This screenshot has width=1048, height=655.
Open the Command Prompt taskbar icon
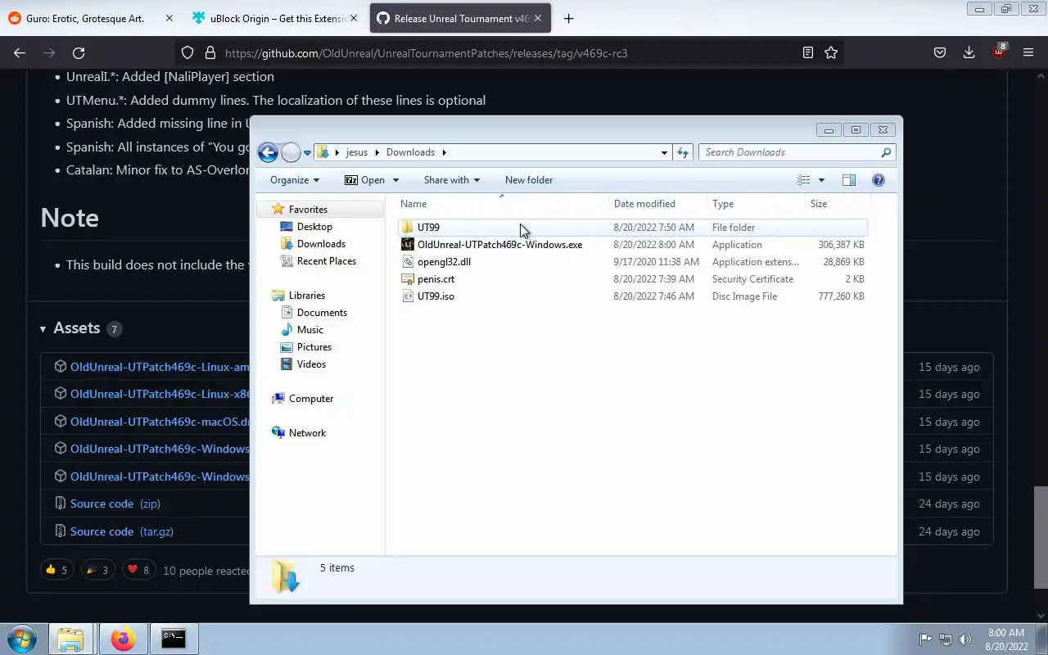[173, 639]
